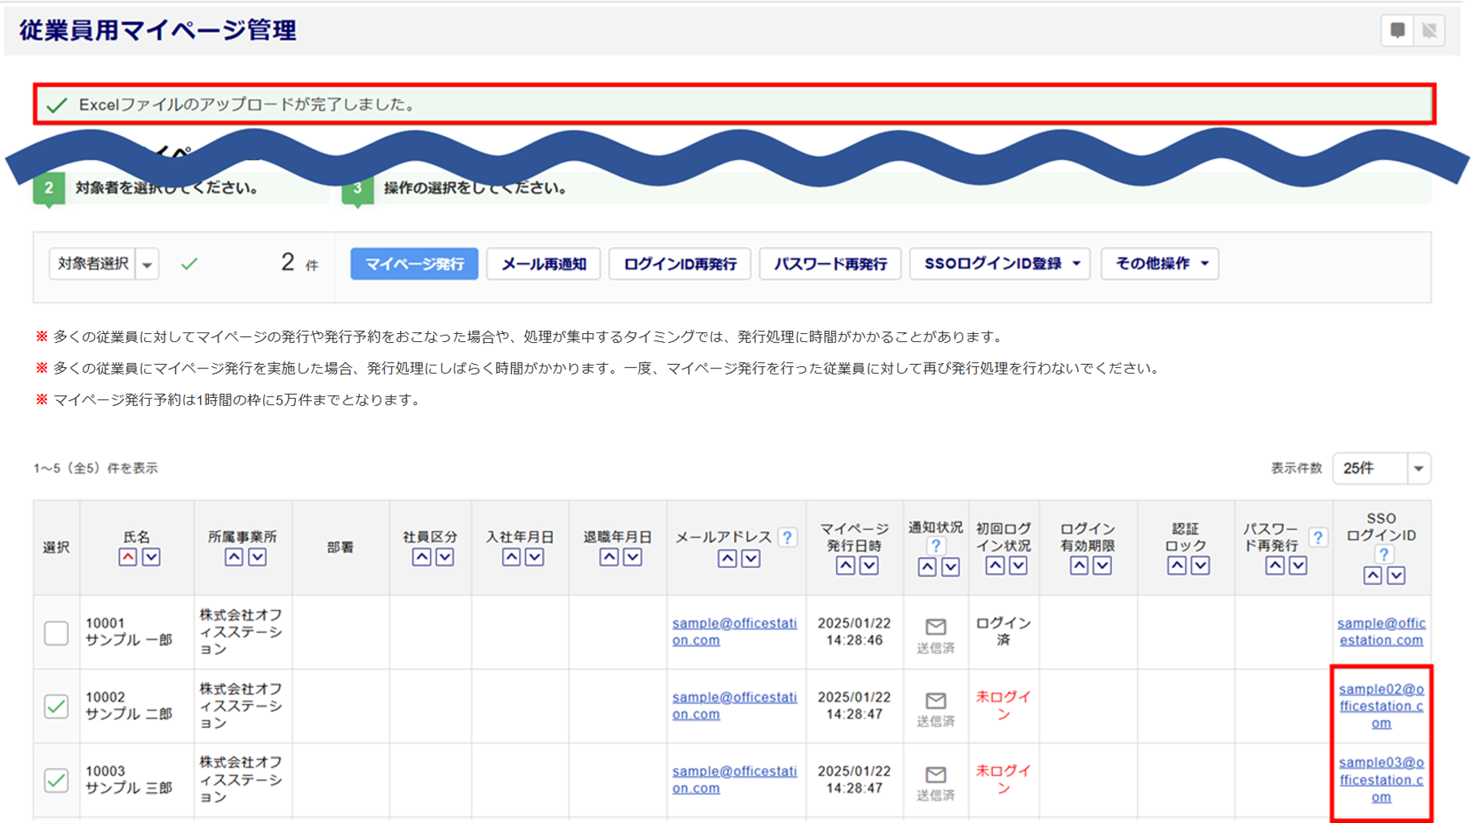Sort 氏名 column ascending with the up arrow
Image resolution: width=1471 pixels, height=823 pixels.
pyautogui.click(x=128, y=557)
